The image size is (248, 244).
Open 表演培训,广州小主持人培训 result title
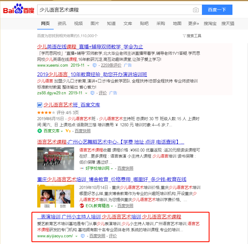pos(109,217)
